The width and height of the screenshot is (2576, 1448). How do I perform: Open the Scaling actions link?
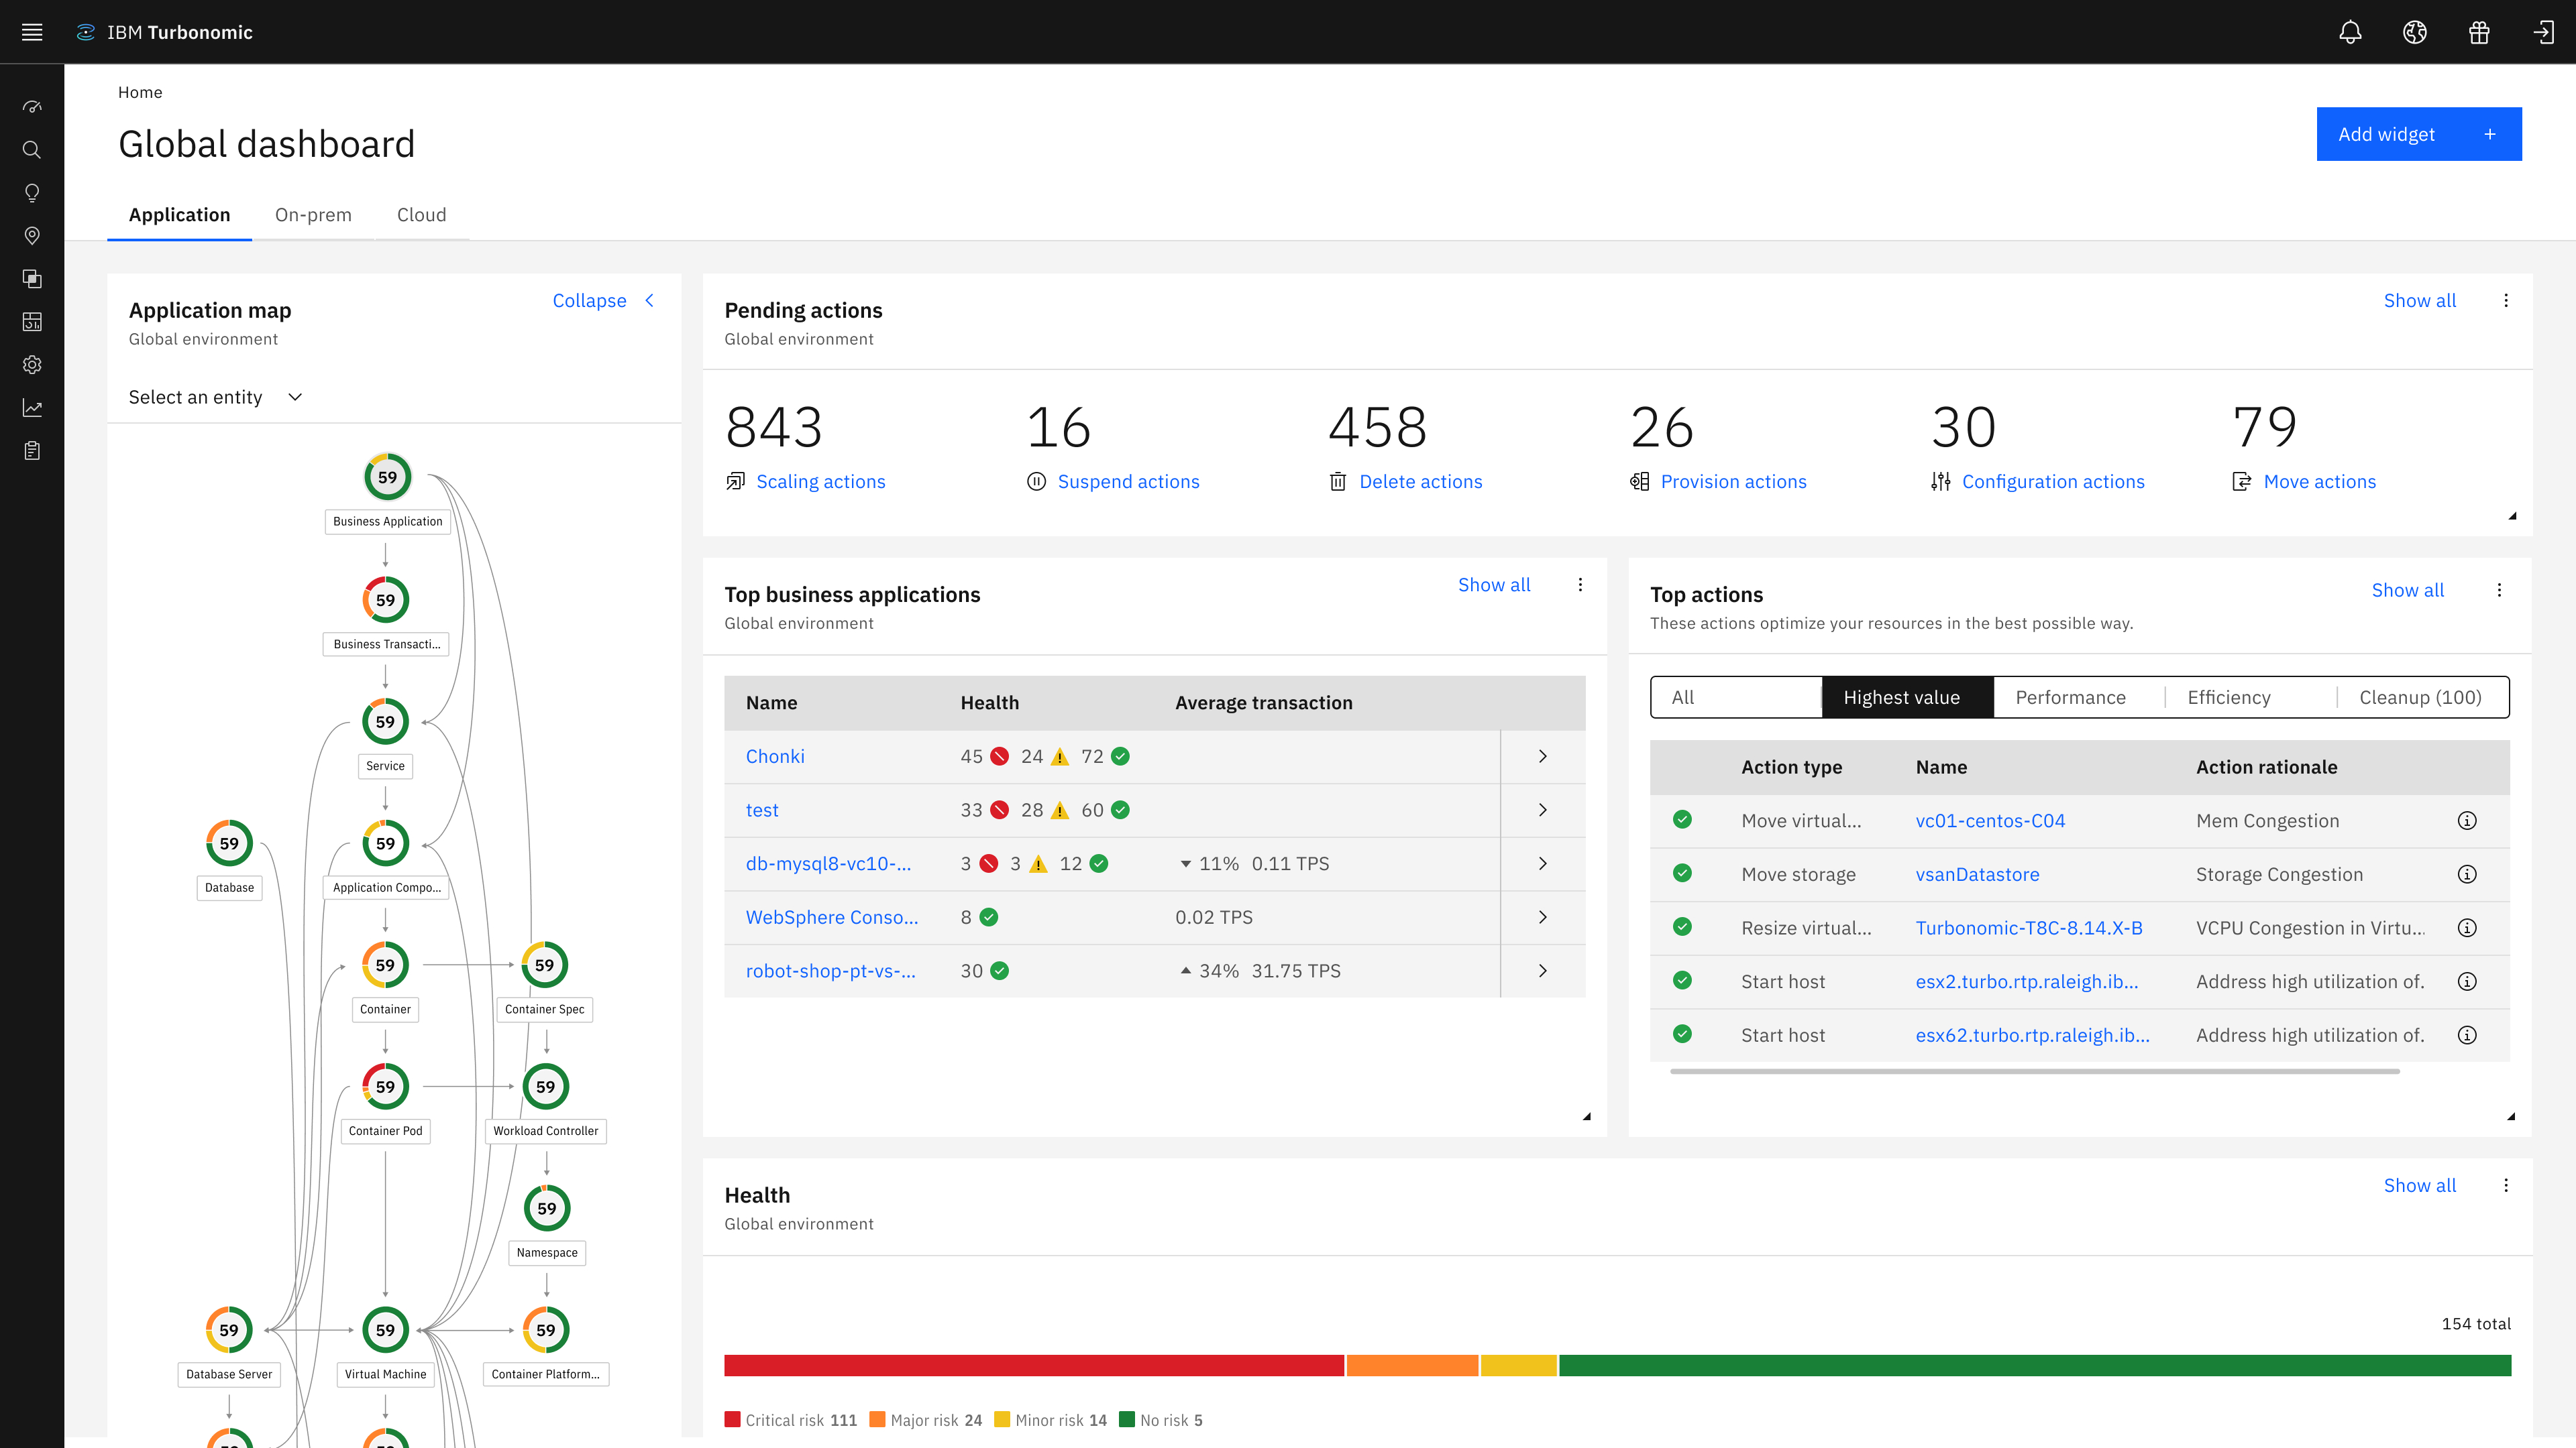(820, 482)
